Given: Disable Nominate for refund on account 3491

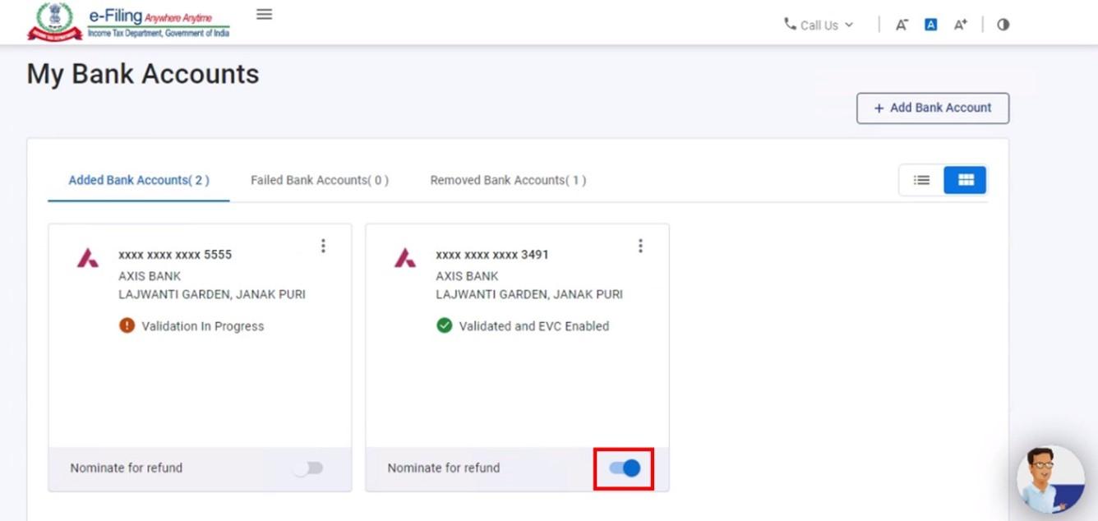Looking at the screenshot, I should [x=625, y=468].
